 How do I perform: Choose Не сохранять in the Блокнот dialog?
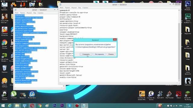click(99, 54)
